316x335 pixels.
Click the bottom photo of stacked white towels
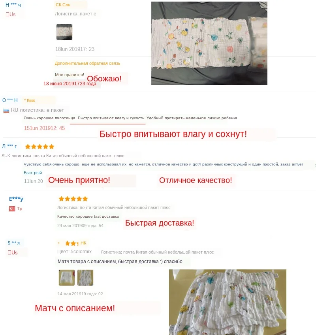(x=228, y=302)
